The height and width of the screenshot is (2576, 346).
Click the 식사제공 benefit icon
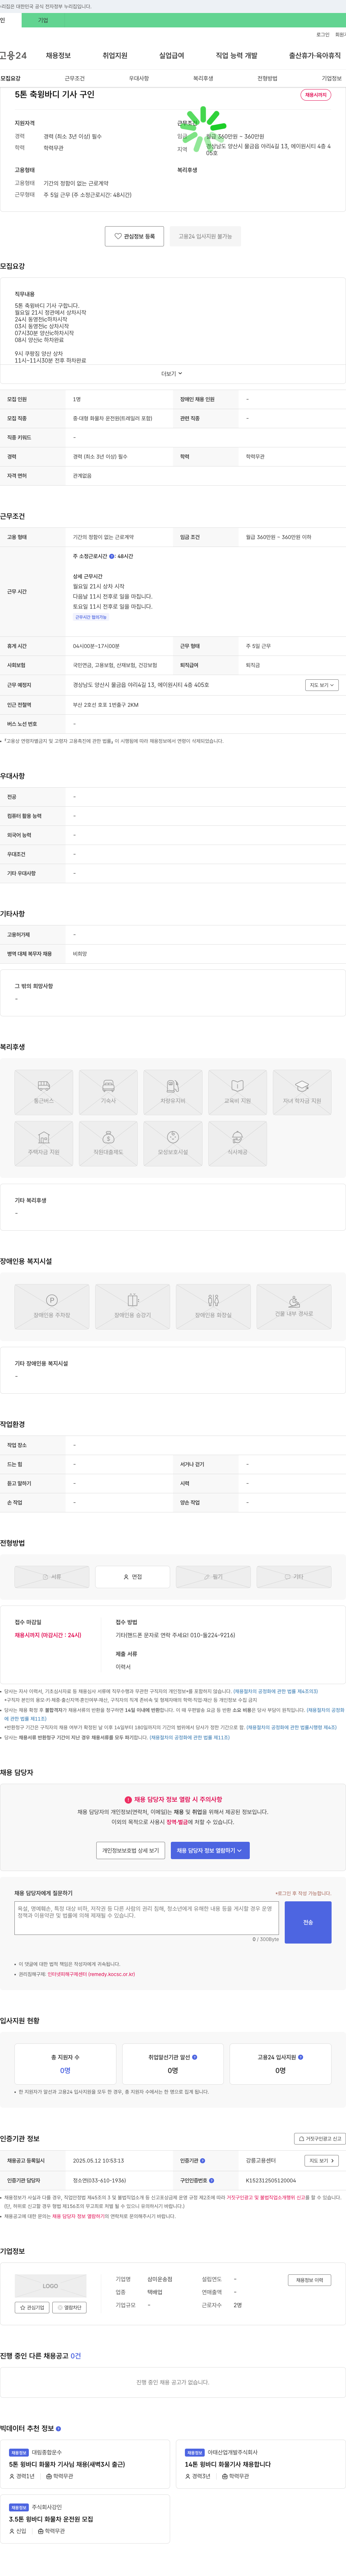point(237,1143)
